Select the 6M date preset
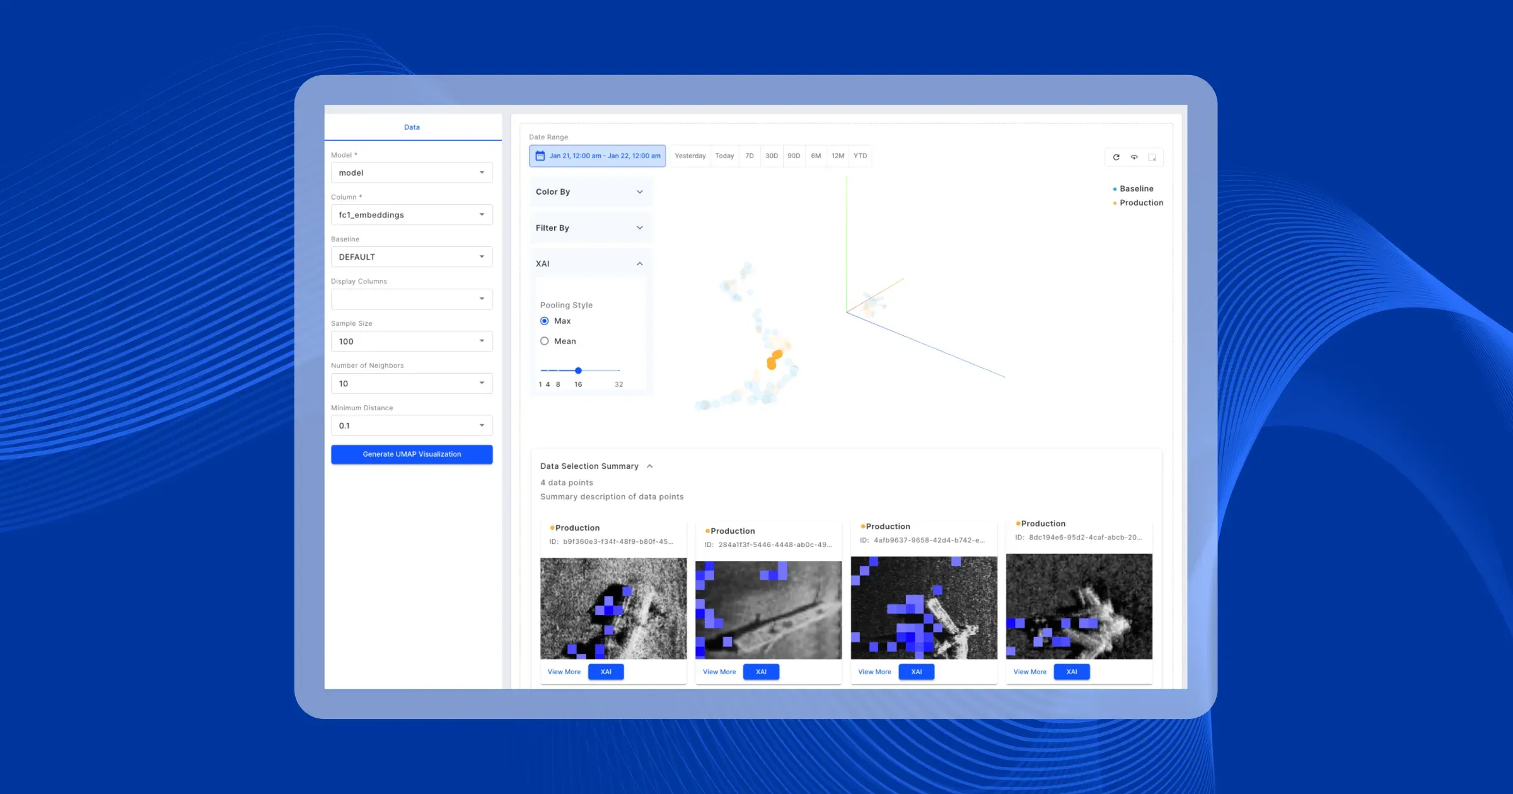 (x=816, y=156)
